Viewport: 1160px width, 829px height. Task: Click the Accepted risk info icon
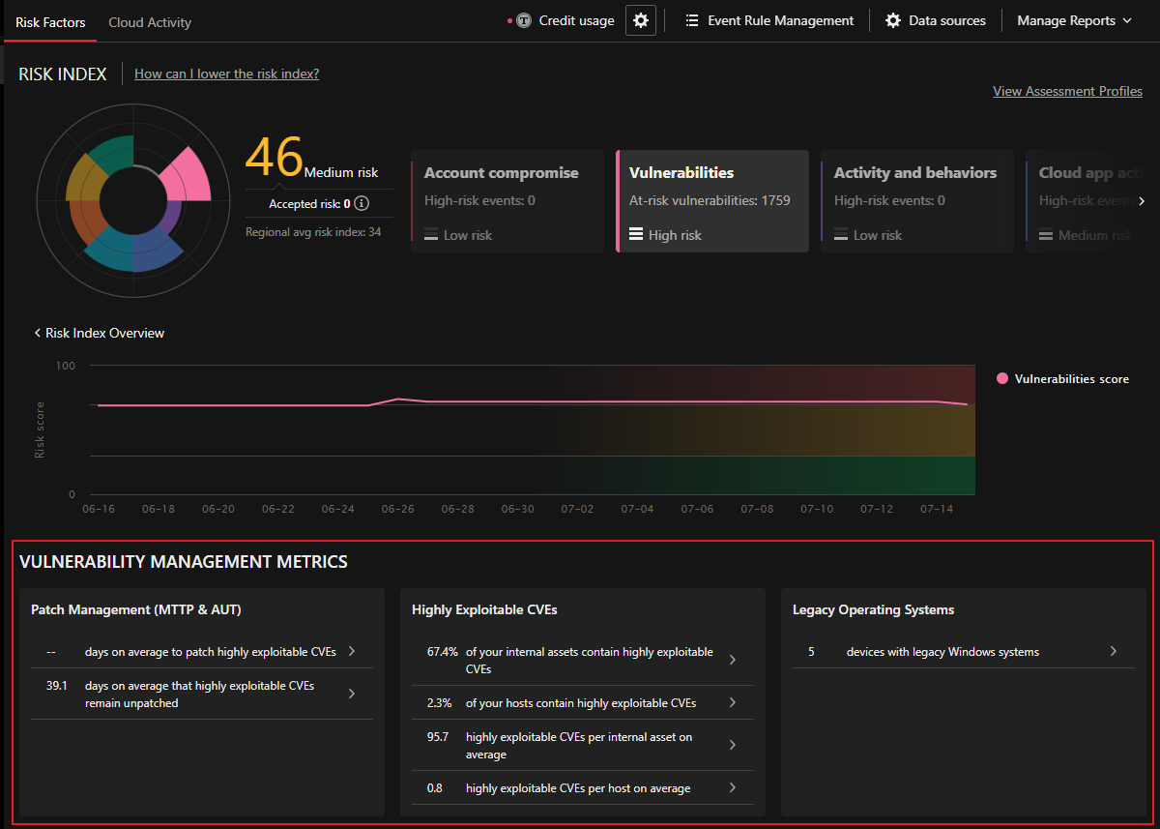(362, 203)
